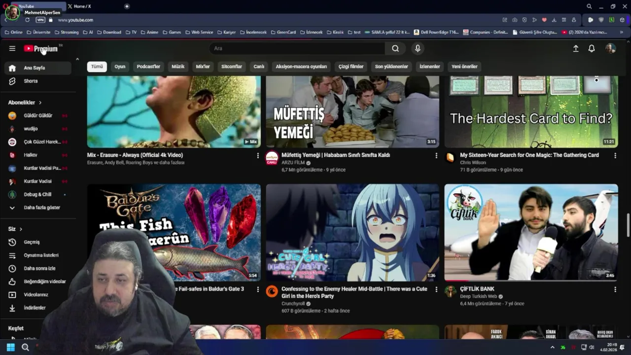Viewport: 631px width, 355px height.
Task: Open the Chris Wilson channel name
Action: click(x=473, y=162)
